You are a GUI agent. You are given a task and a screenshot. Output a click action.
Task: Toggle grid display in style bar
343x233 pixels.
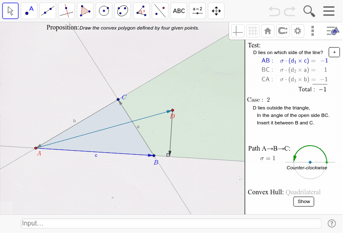pos(253,31)
